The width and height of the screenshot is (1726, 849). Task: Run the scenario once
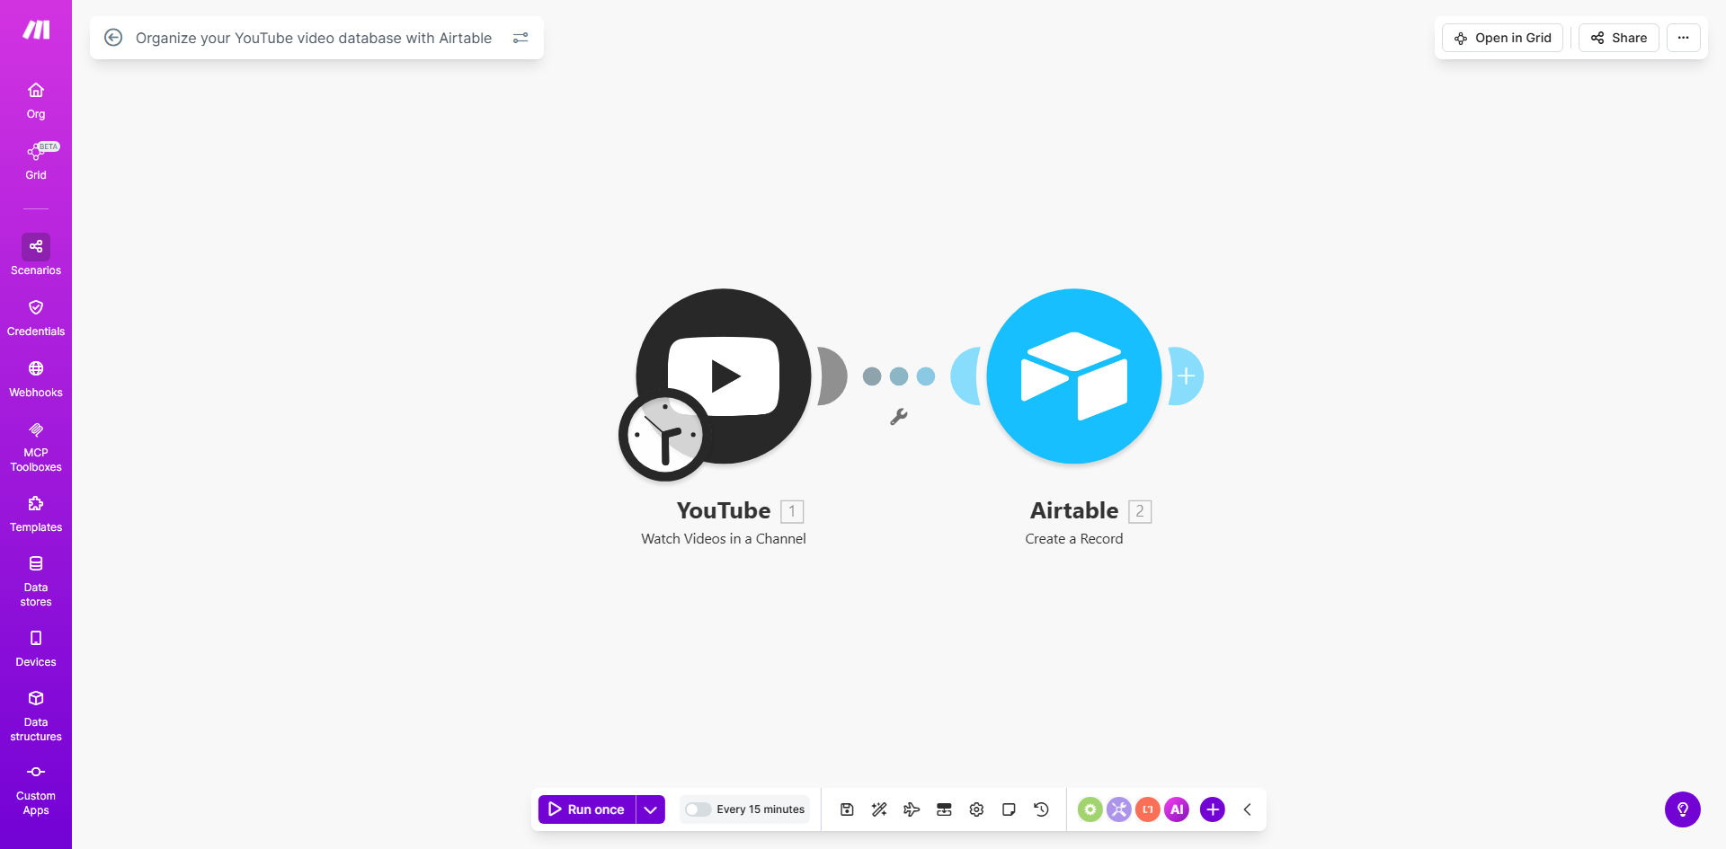coord(587,809)
